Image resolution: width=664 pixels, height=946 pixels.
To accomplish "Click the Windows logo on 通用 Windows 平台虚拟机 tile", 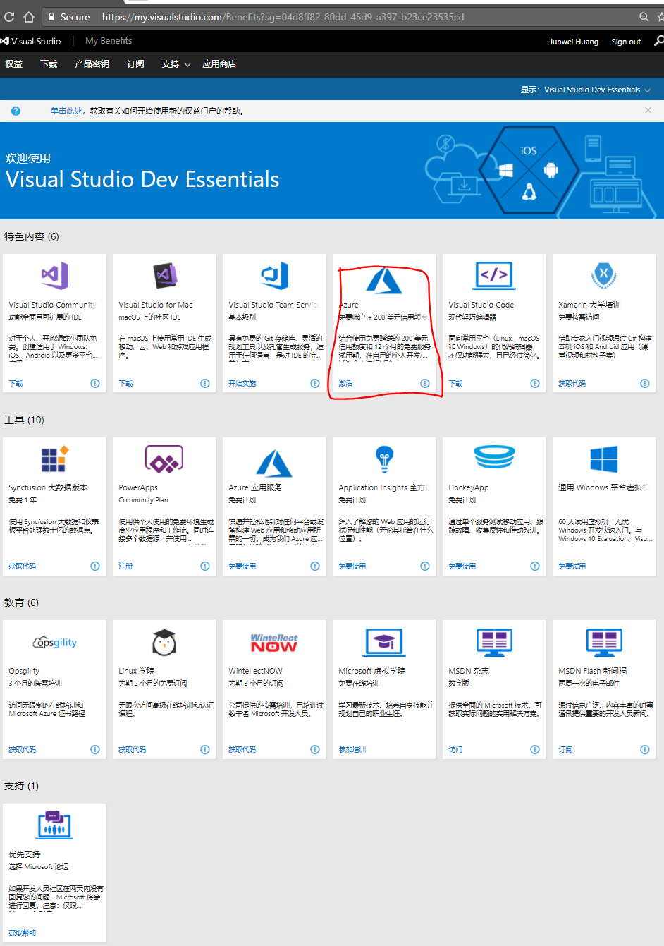I will tap(603, 459).
